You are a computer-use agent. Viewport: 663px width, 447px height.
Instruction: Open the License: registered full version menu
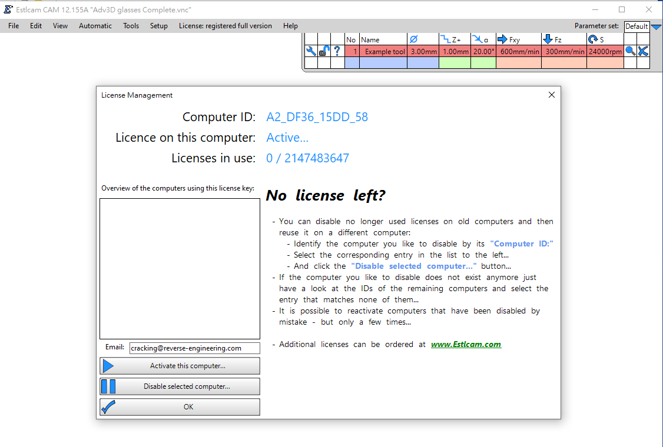pos(226,26)
